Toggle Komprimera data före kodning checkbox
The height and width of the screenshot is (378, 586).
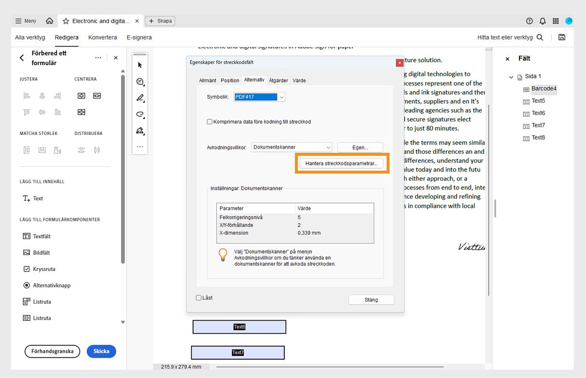(x=210, y=122)
